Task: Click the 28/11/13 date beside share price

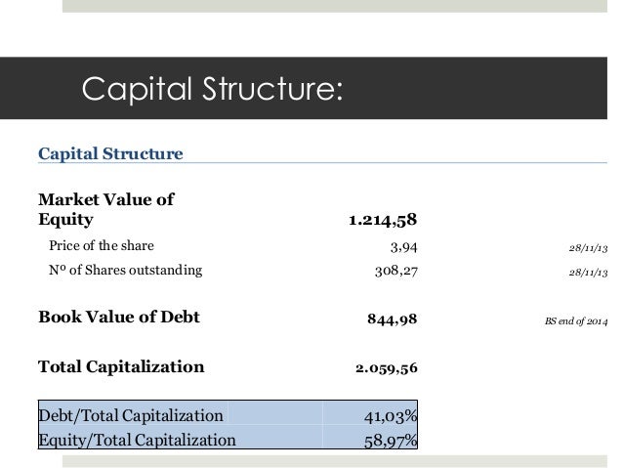Action: 588,248
